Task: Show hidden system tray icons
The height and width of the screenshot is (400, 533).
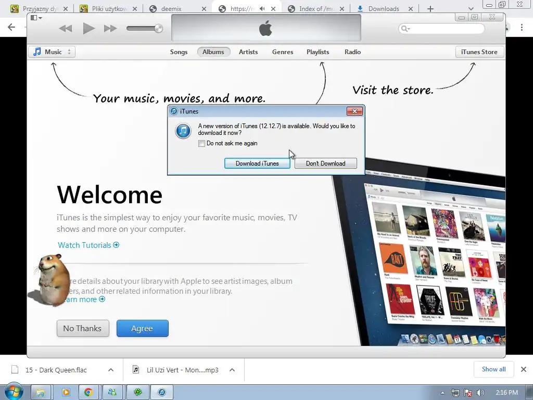Action: (442, 393)
